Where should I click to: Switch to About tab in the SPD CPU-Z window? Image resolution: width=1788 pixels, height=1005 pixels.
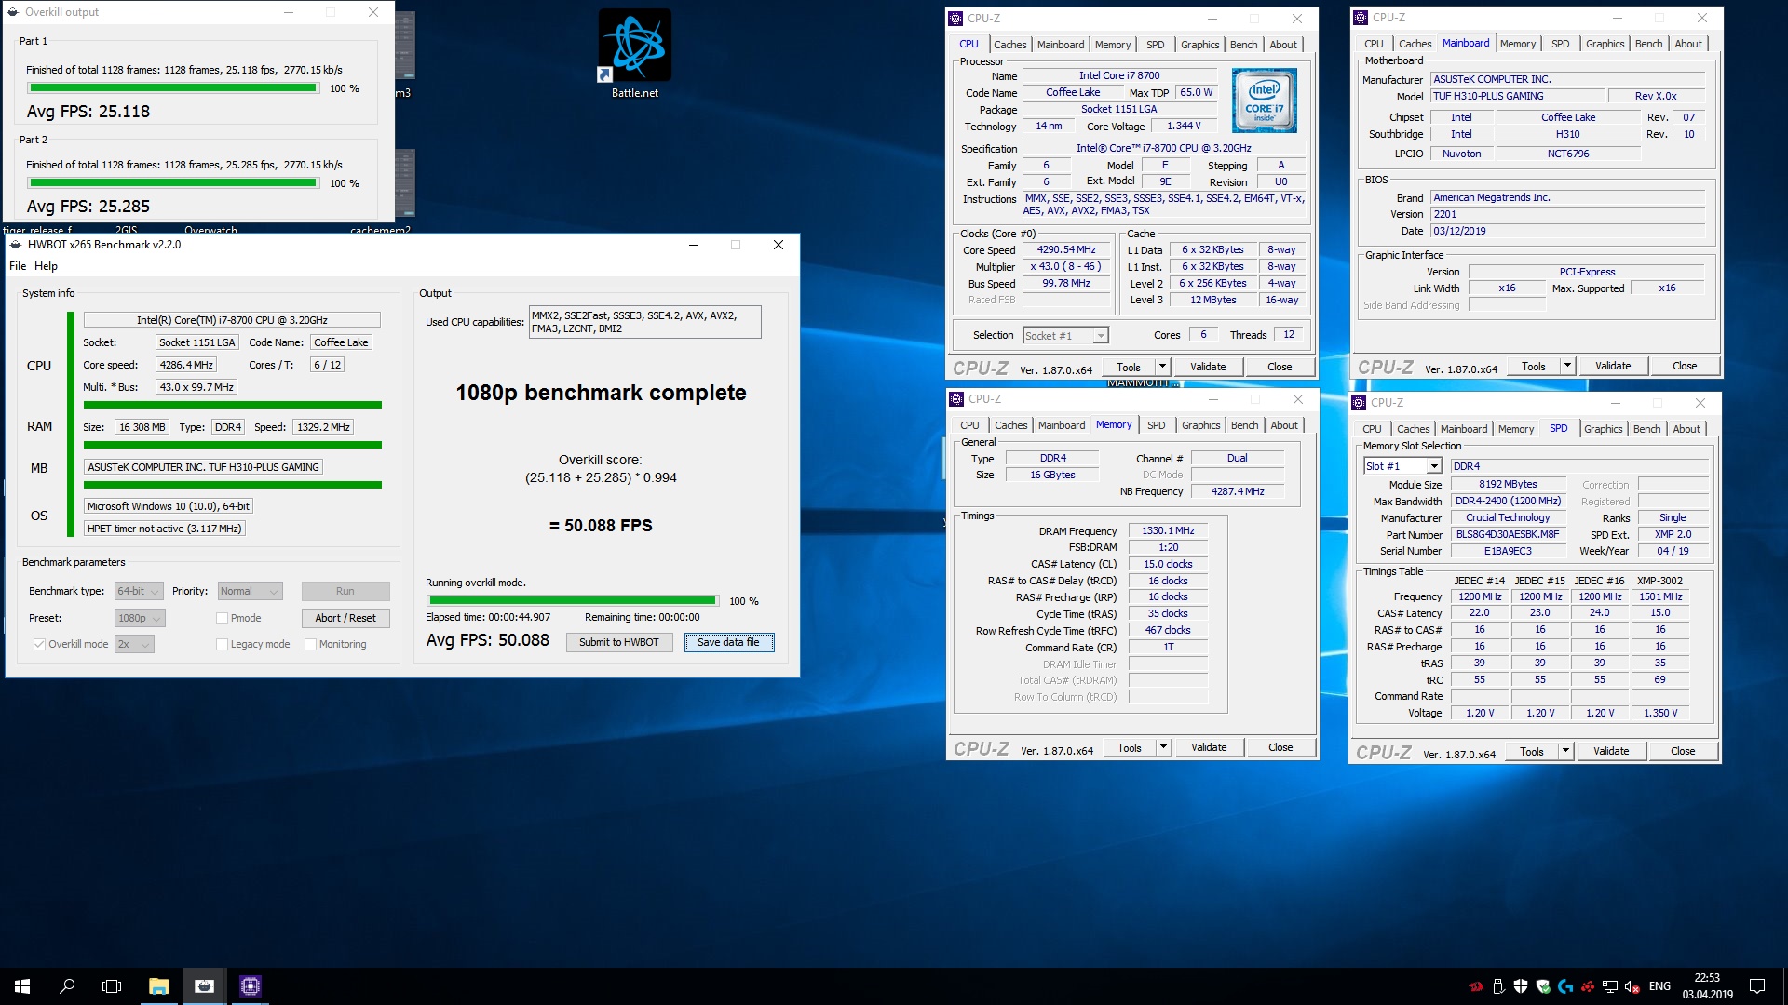[x=1686, y=429]
